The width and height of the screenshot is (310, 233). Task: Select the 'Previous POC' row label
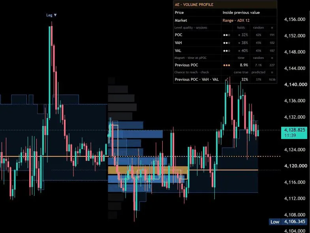pyautogui.click(x=186, y=65)
